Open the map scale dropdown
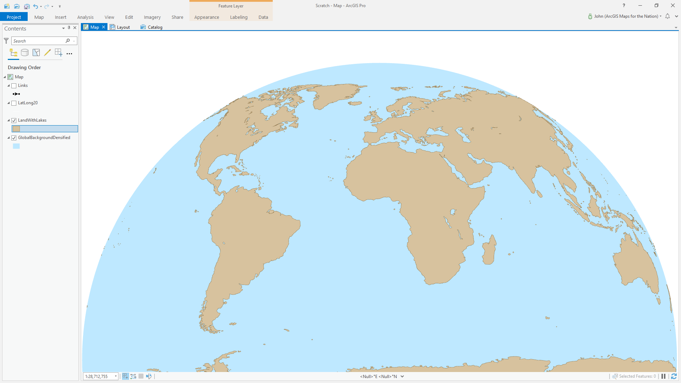The width and height of the screenshot is (681, 383). click(116, 376)
